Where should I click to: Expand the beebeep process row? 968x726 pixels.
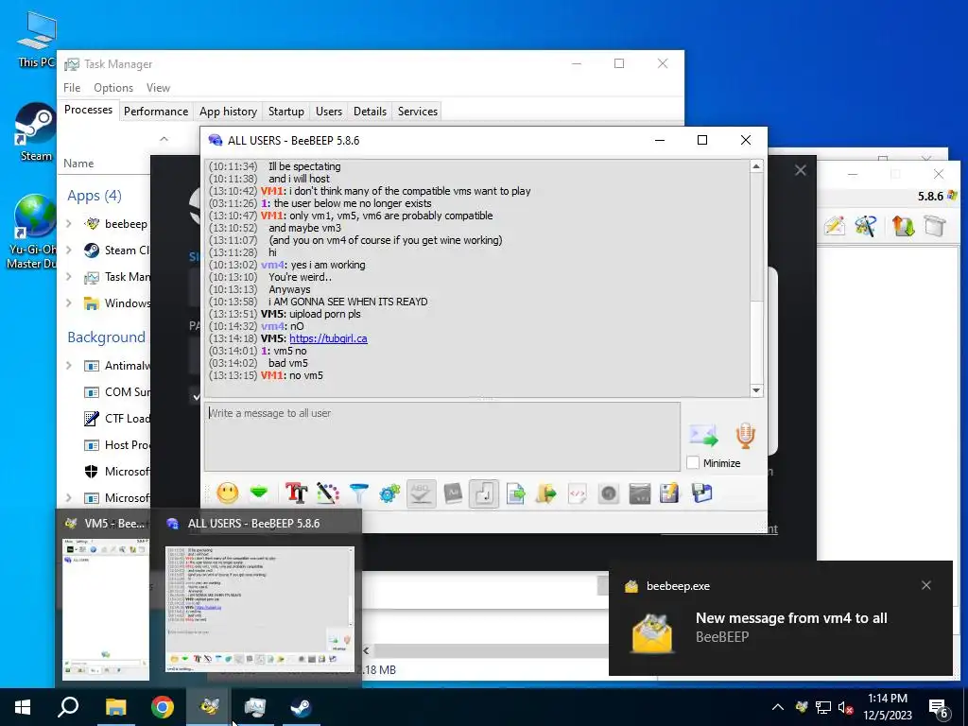click(68, 223)
